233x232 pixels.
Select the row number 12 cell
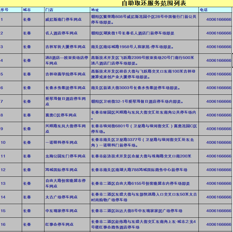pyautogui.click(x=3, y=170)
